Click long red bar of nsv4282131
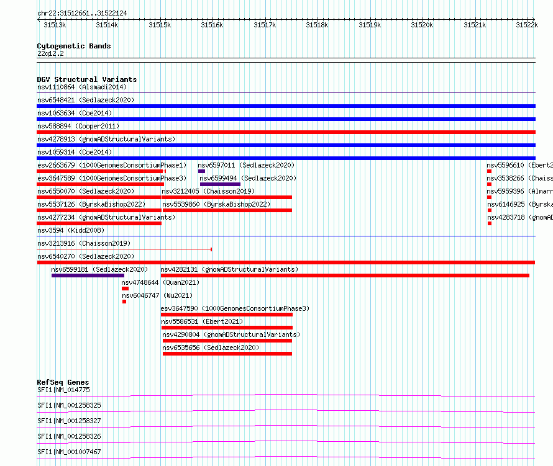This screenshot has height=466, width=553. pos(345,276)
